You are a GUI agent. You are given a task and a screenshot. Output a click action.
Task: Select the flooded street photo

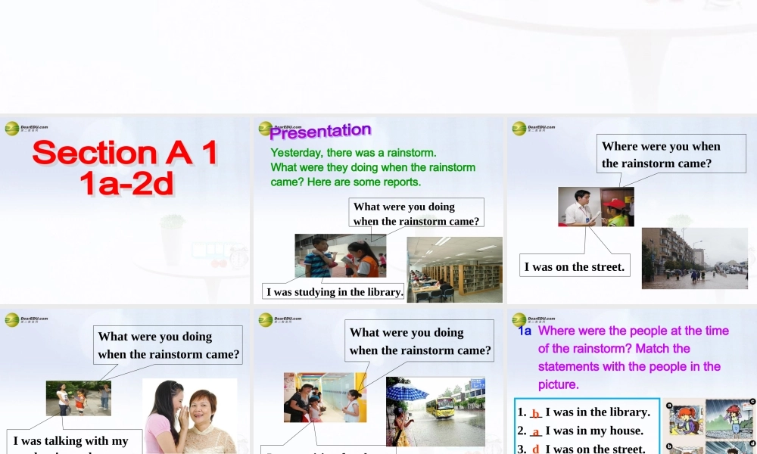pyautogui.click(x=695, y=259)
